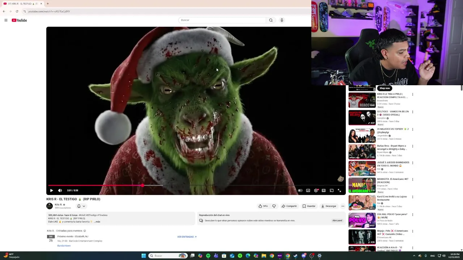Screen dimensions: 463x260
Task: Open notification bell dropdown for Kris R.
Action: pyautogui.click(x=81, y=206)
